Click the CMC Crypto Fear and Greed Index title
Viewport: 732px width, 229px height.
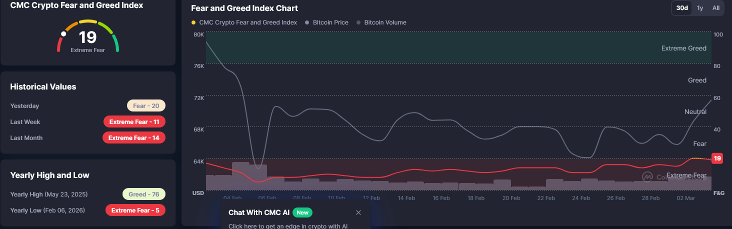[76, 5]
